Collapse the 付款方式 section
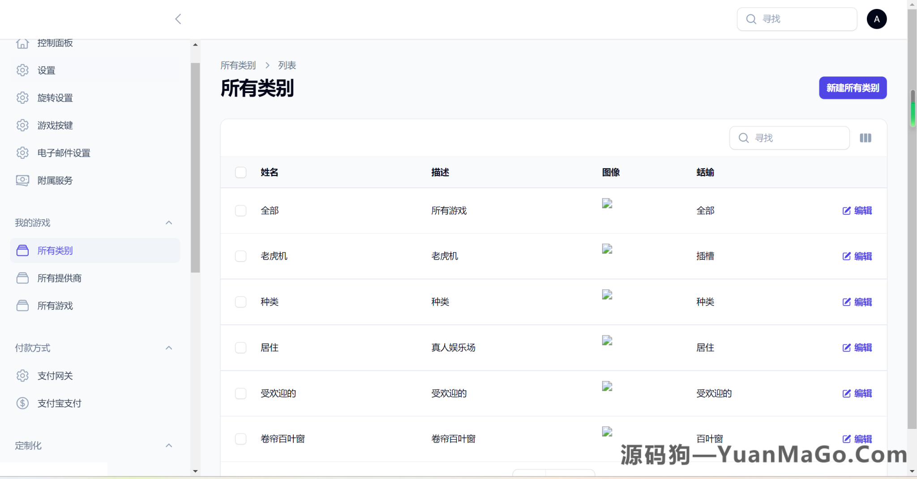917x479 pixels. (x=169, y=348)
